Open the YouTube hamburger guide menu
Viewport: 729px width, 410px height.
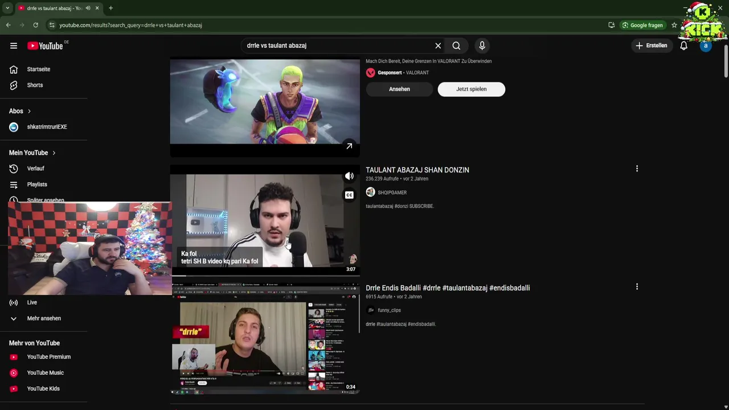pyautogui.click(x=14, y=46)
